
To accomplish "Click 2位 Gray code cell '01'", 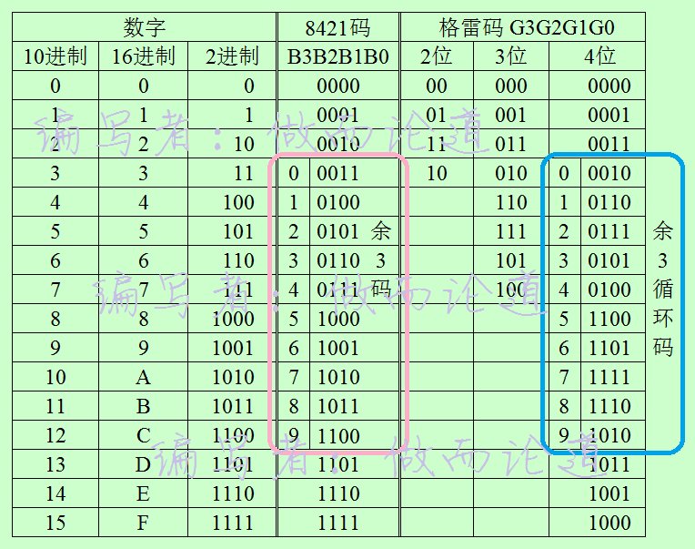I will (x=436, y=115).
